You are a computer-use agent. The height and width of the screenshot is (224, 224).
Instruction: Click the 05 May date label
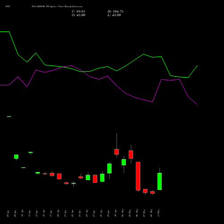[130, 213]
